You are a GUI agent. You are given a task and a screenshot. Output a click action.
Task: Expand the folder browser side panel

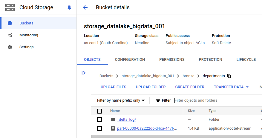click(84, 73)
